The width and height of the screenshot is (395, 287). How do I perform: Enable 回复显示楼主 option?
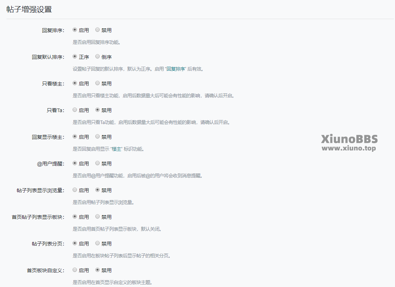(x=75, y=137)
